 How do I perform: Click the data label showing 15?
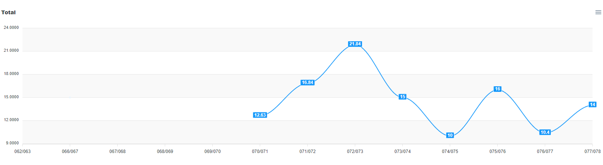coord(403,97)
